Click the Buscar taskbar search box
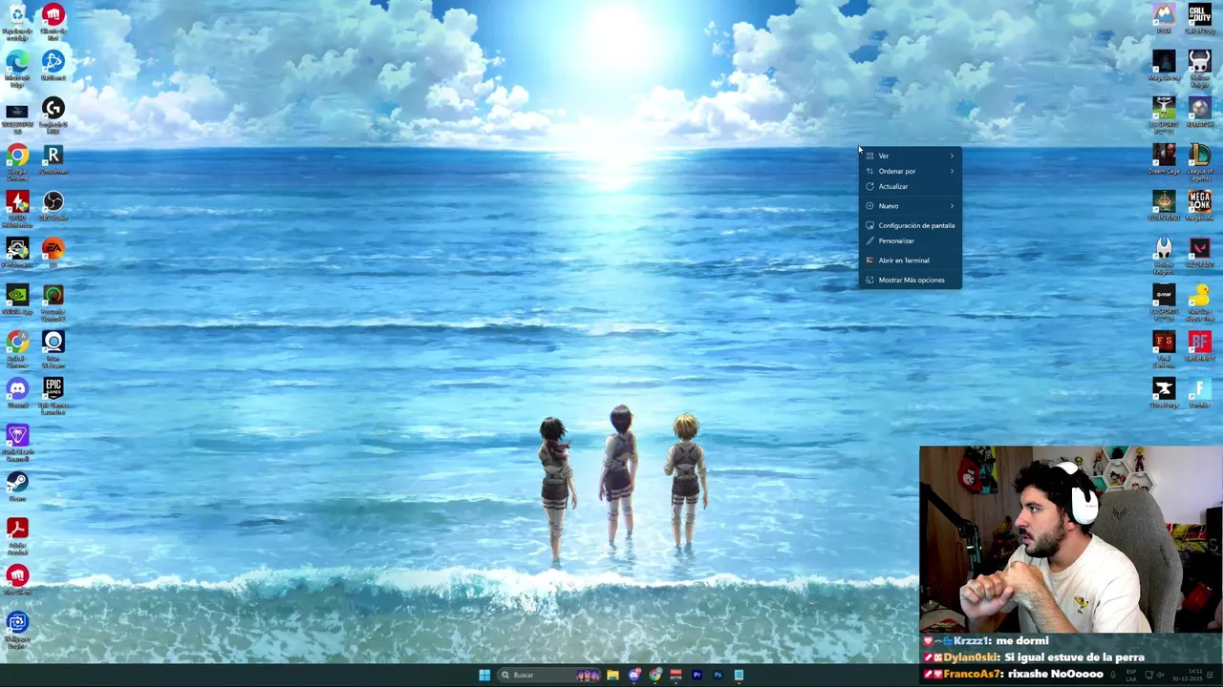This screenshot has width=1223, height=687. (x=549, y=676)
